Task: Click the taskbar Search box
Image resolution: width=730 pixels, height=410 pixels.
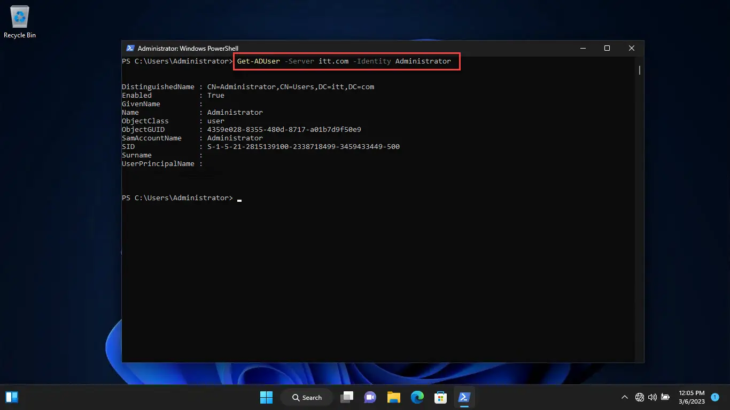Action: coord(307,397)
